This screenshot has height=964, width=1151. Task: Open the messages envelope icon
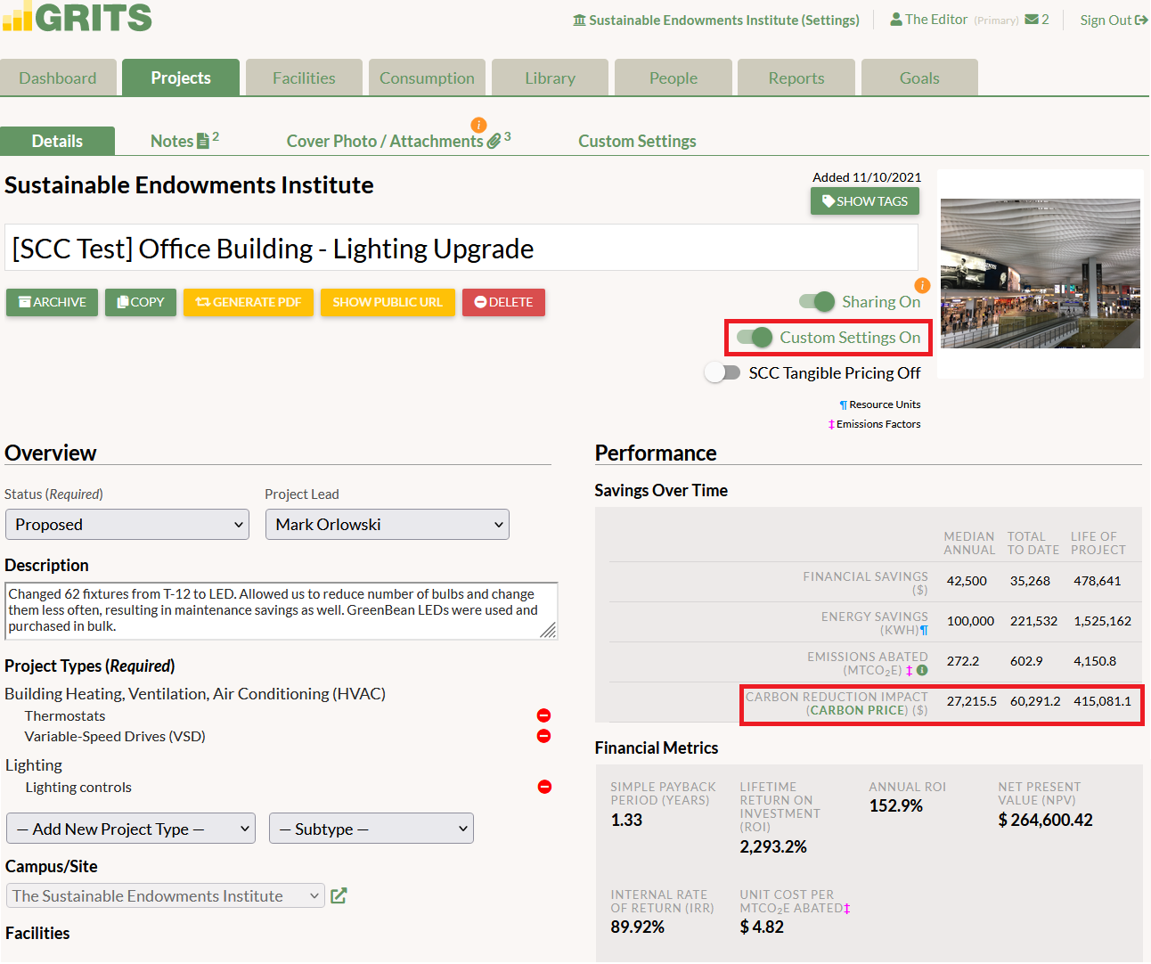click(1032, 20)
